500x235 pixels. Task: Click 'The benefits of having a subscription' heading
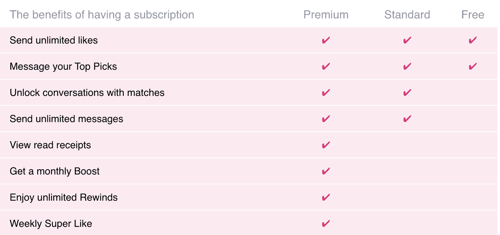102,15
